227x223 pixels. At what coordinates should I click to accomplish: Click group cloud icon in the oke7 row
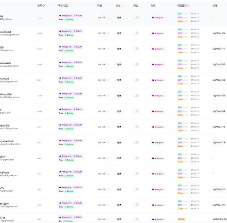click(153, 158)
